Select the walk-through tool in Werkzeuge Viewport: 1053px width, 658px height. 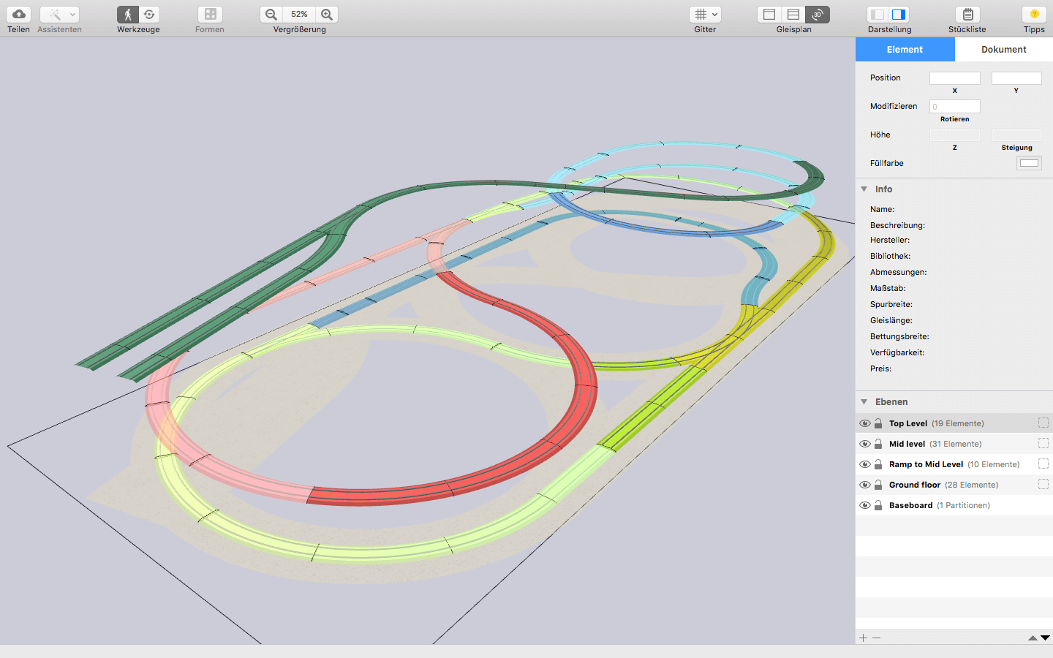tap(128, 15)
